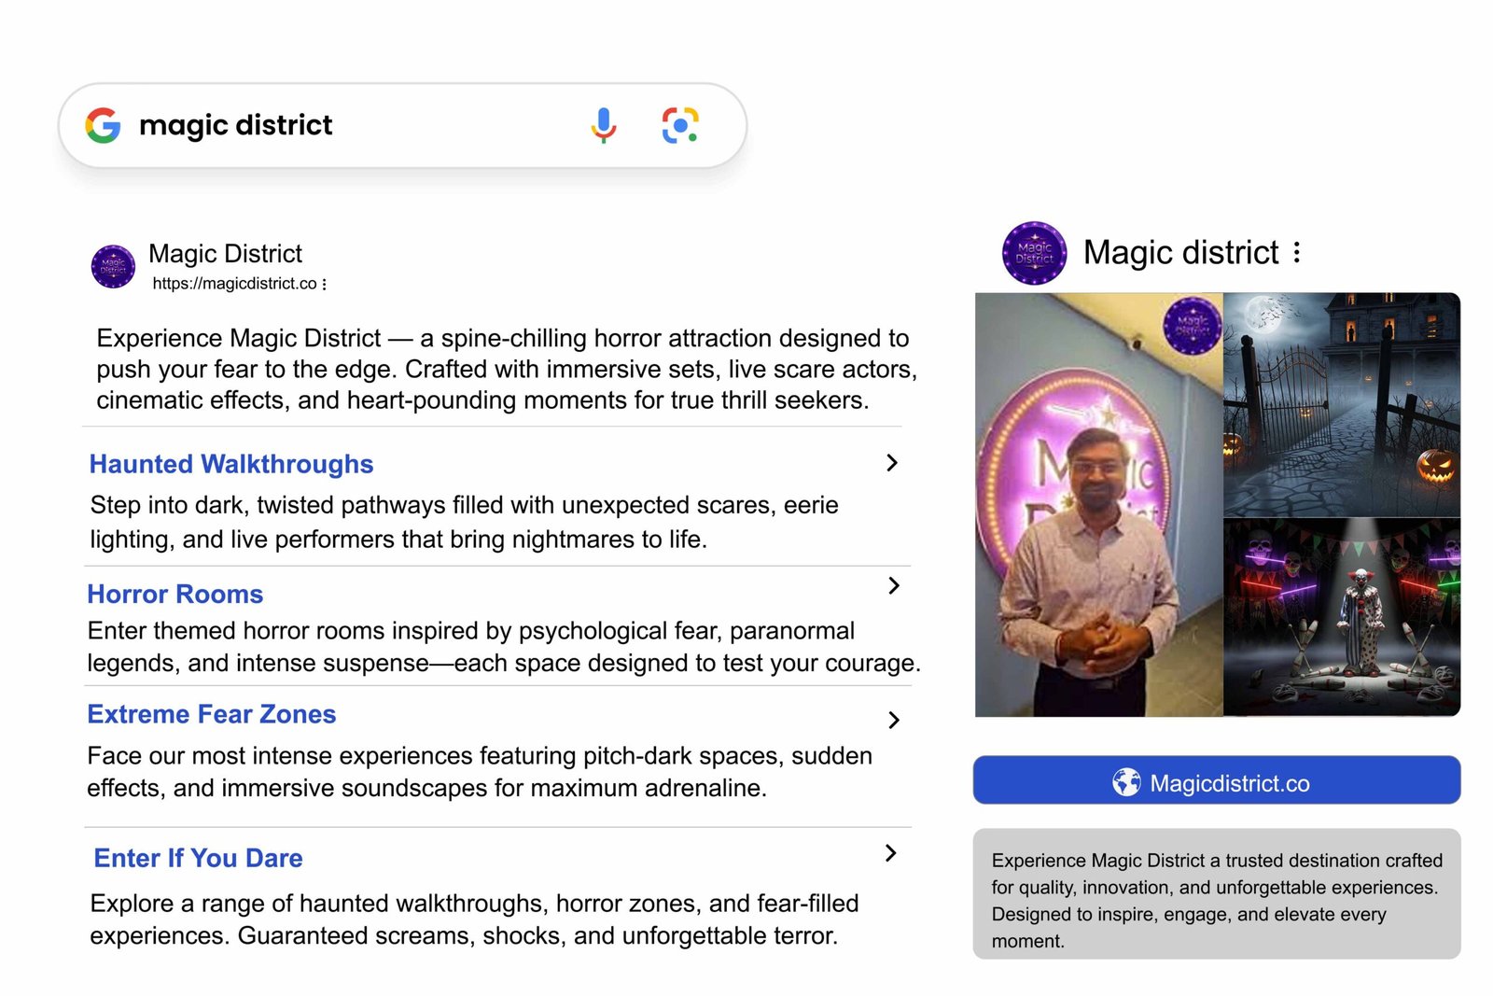Expand the Horror Rooms chevron arrow

point(894,585)
